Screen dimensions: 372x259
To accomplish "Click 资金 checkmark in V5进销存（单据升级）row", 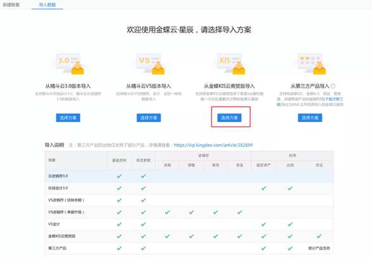I will click(239, 212).
